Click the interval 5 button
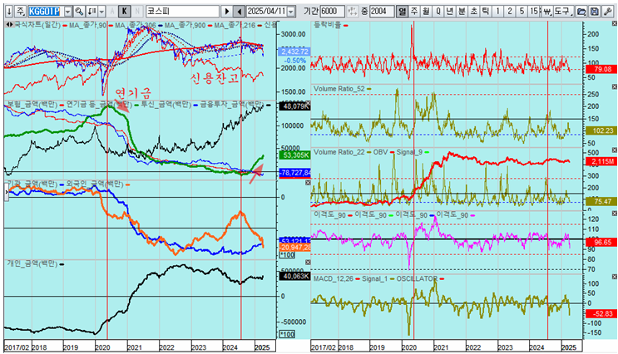Viewport: 618px width, 354px height. (522, 11)
